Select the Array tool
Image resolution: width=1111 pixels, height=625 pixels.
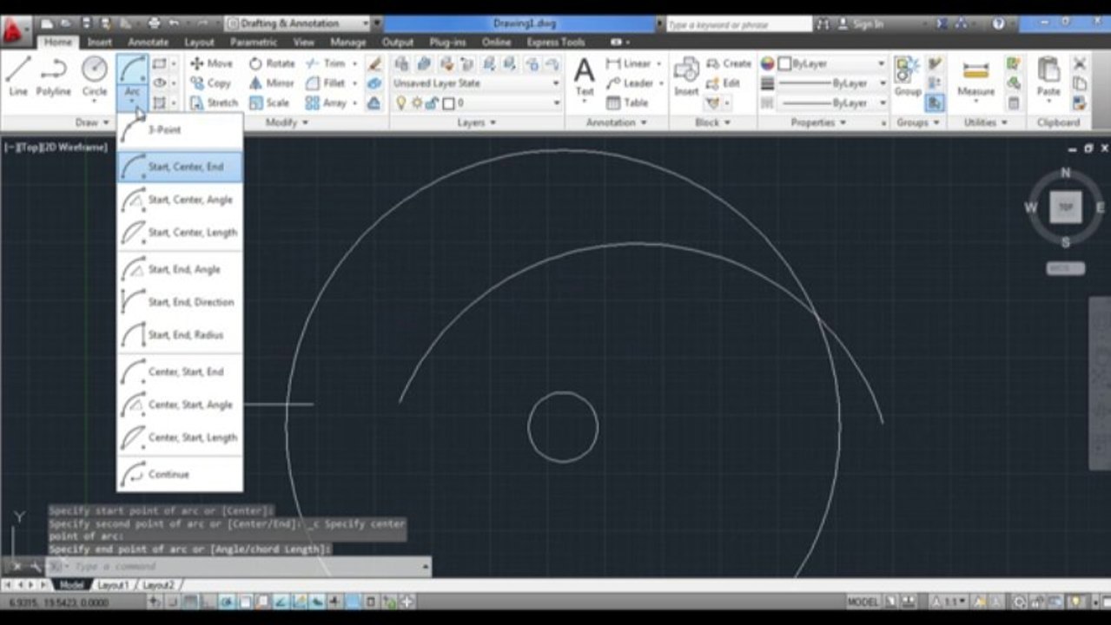tap(327, 102)
